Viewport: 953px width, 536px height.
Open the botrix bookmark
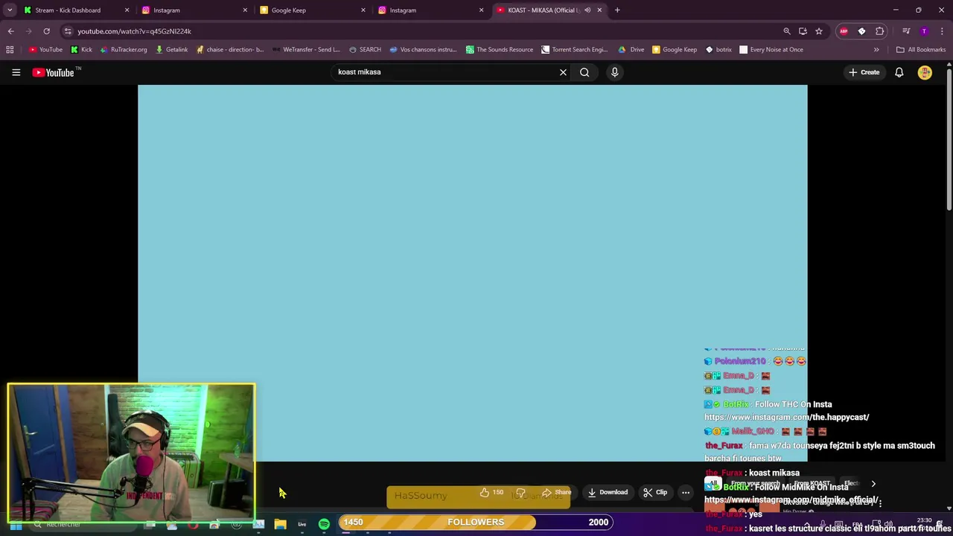coord(718,50)
